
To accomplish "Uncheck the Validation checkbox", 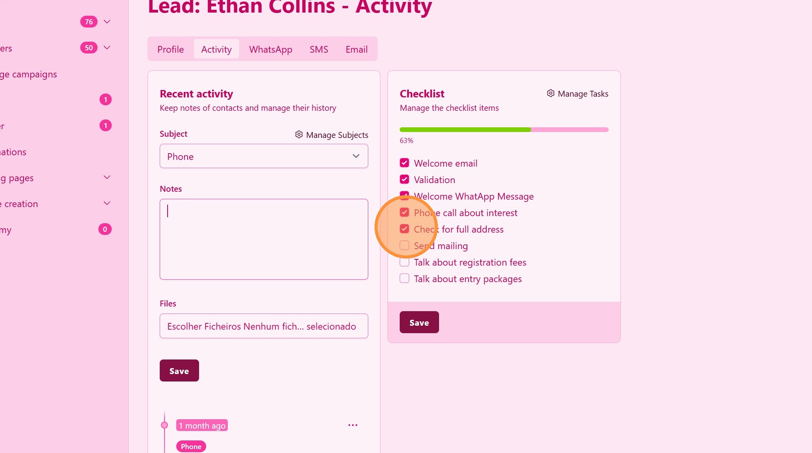I will pos(404,180).
